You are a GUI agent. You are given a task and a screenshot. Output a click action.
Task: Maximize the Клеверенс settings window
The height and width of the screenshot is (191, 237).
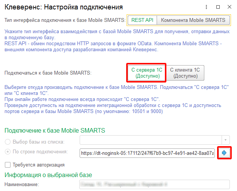(x=218, y=7)
